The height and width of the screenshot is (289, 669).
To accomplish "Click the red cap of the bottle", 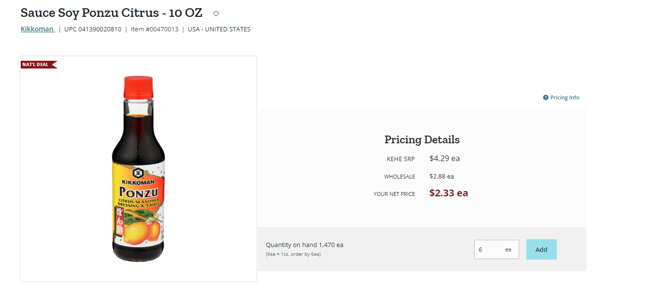I will (x=138, y=87).
